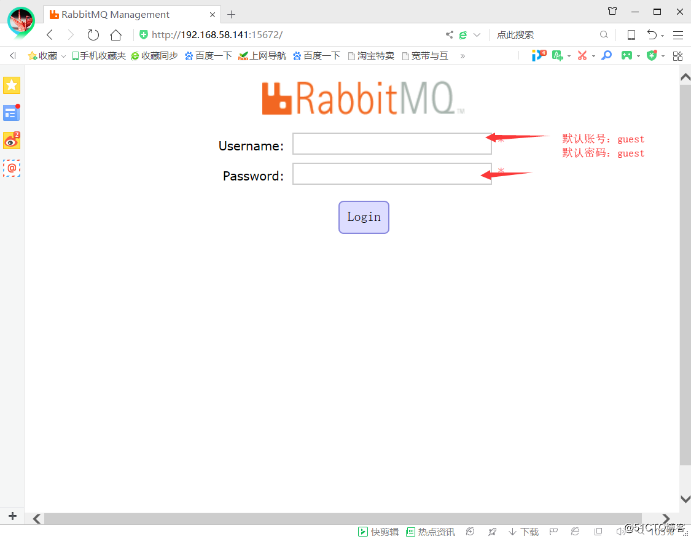Image resolution: width=691 pixels, height=539 pixels.
Task: Click inside the address bar URL
Action: tap(217, 35)
